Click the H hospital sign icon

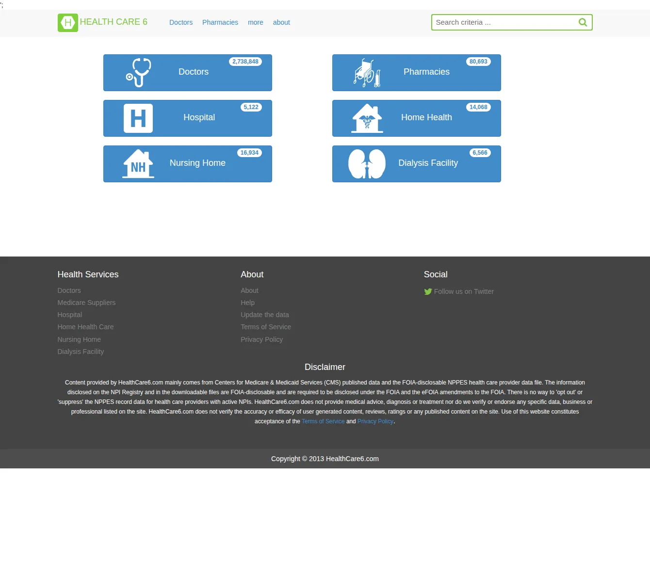[x=138, y=118]
